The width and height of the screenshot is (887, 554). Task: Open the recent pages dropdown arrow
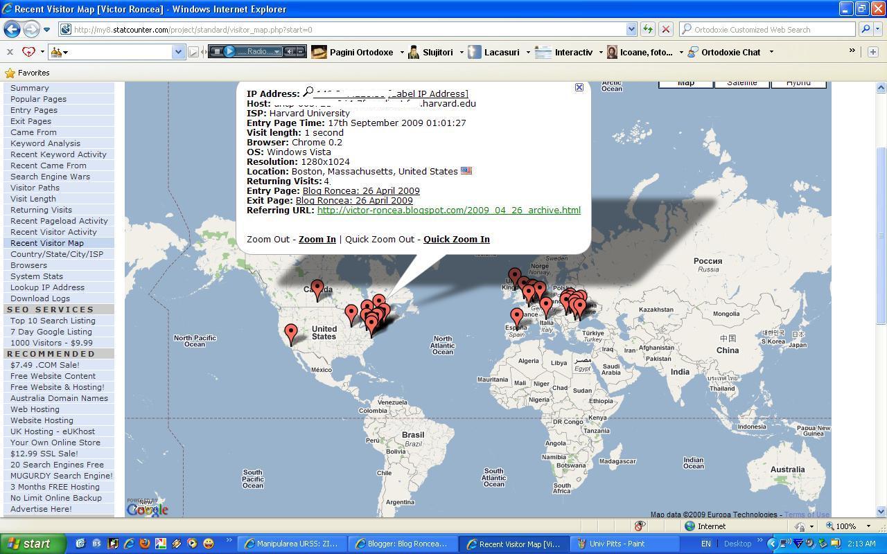pyautogui.click(x=46, y=30)
